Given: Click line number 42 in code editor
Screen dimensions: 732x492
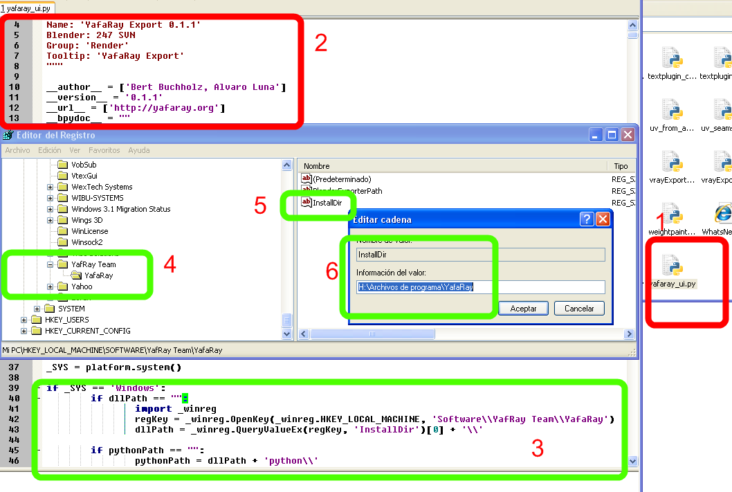Looking at the screenshot, I should (14, 419).
